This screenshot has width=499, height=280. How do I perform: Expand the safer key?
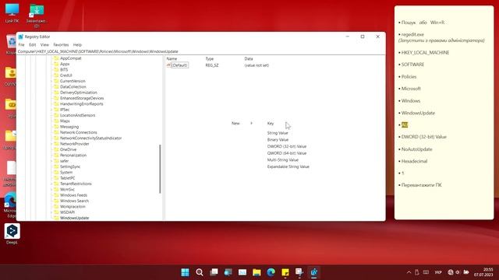coord(51,161)
